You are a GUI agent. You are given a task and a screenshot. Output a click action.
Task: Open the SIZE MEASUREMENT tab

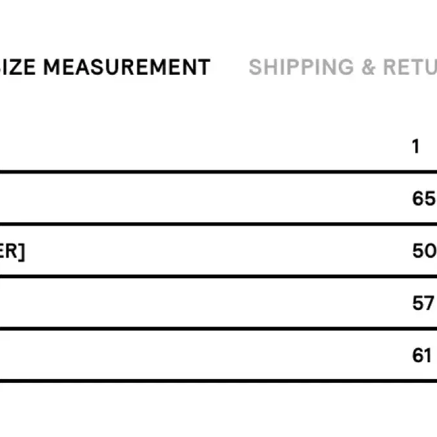pos(105,67)
